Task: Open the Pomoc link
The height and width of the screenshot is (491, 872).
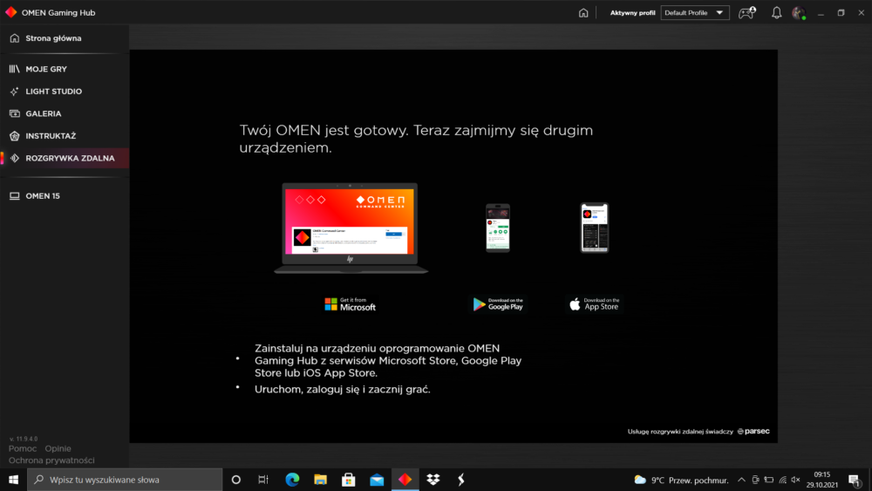Action: (23, 448)
